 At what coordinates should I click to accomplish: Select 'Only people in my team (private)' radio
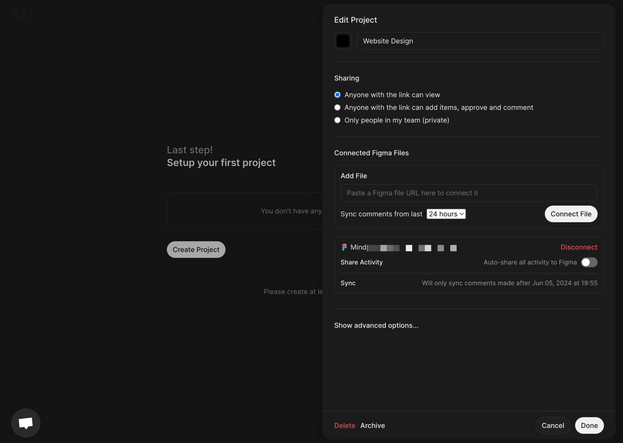pos(337,120)
